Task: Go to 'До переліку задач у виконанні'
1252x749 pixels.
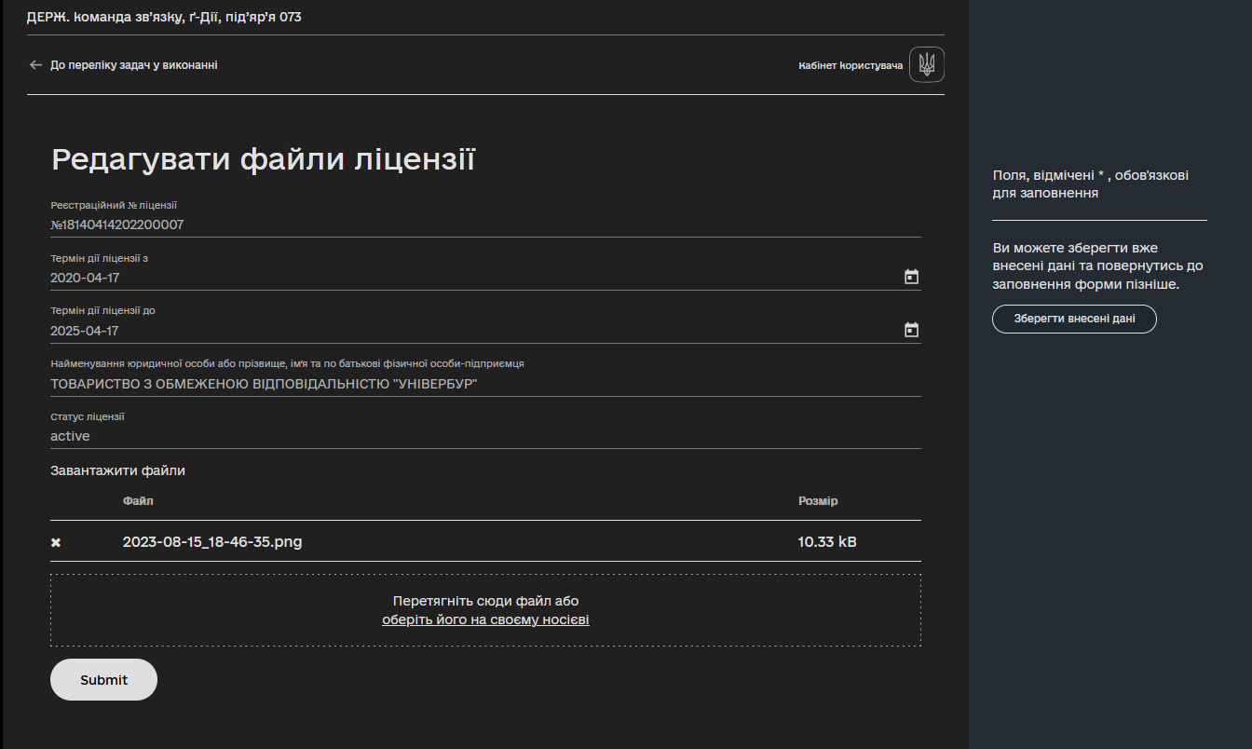Action: [x=134, y=65]
